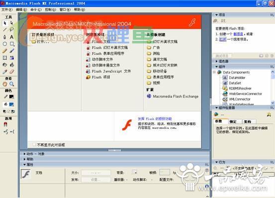Screen dimensions: 275x198
Task: Collapse the 属性 panel
Action: pyautogui.click(x=24, y=165)
